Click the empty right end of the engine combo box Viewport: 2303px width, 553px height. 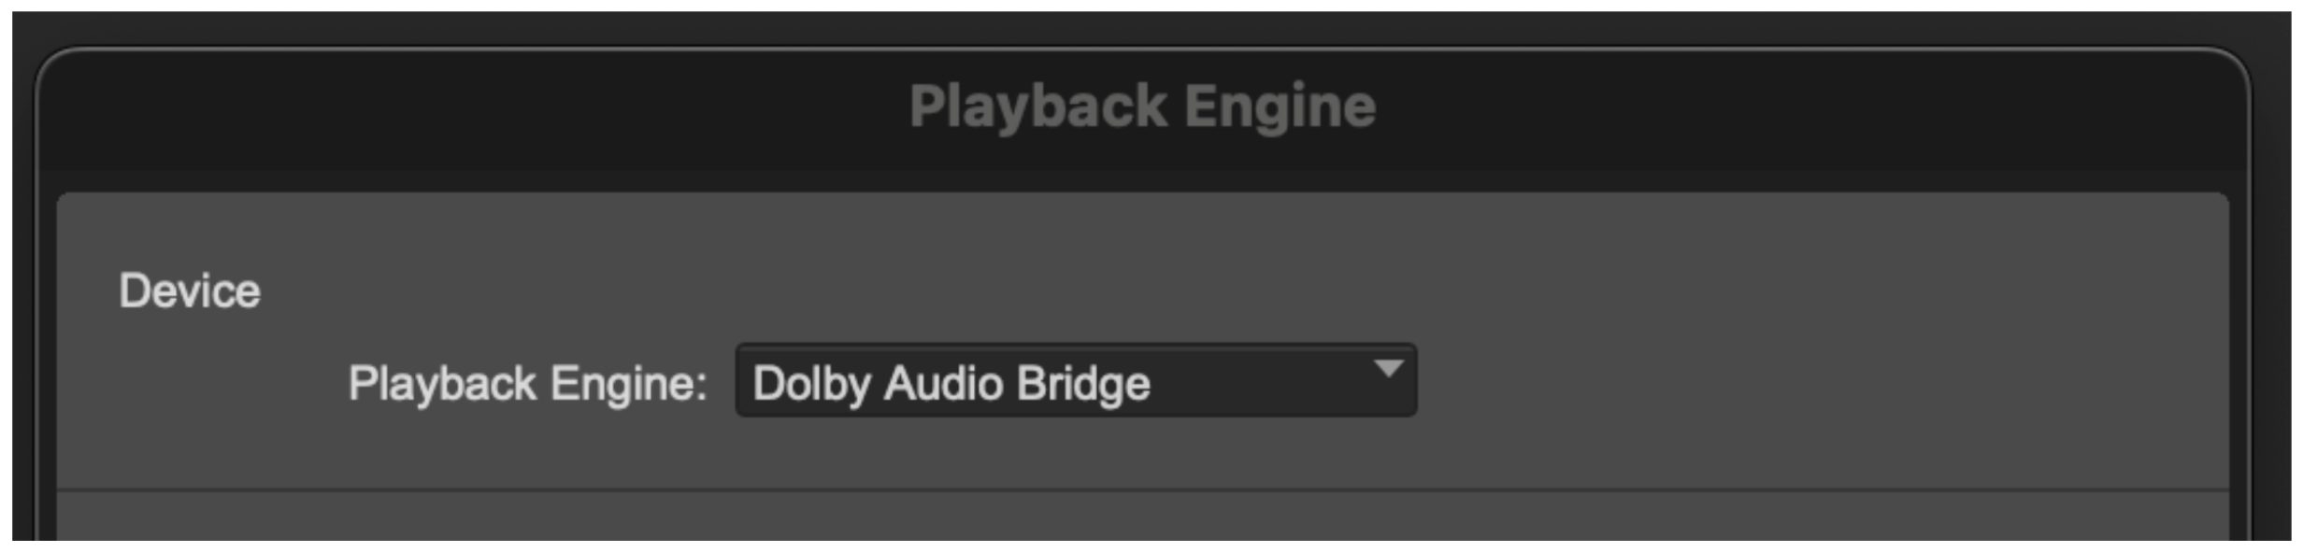tap(1290, 383)
